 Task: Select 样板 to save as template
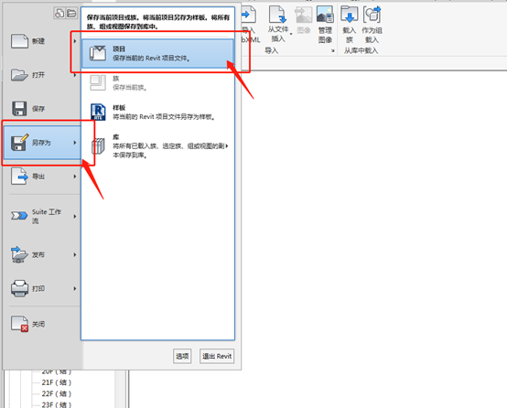157,112
